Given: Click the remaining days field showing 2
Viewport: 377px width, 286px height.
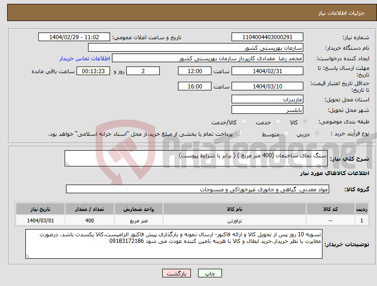Looking at the screenshot, I should (x=143, y=71).
